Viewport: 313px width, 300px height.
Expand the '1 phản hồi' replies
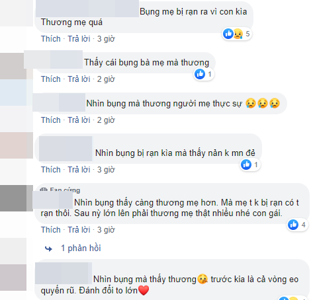coord(81,248)
